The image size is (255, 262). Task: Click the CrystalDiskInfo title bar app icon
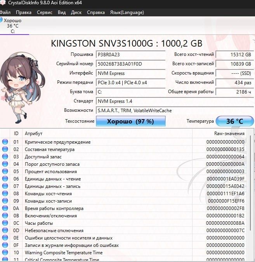tap(2, 3)
